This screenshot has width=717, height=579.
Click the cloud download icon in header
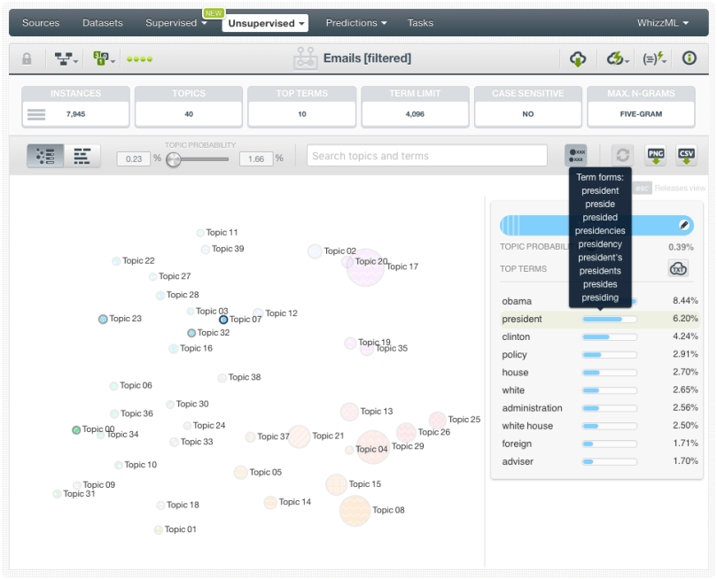[x=578, y=59]
